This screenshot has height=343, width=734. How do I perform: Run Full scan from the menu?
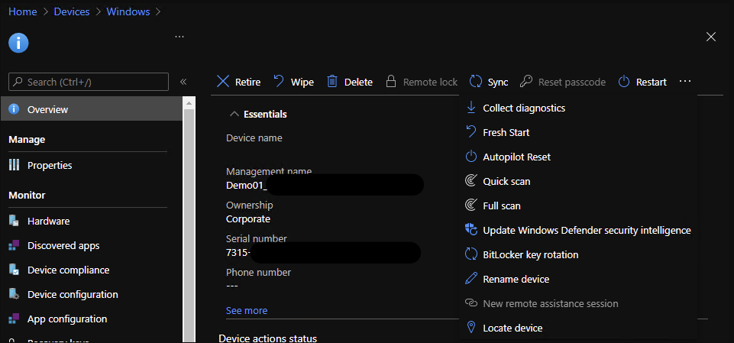point(502,205)
